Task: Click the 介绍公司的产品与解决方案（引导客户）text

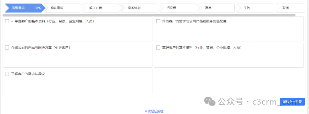Action: [41, 47]
